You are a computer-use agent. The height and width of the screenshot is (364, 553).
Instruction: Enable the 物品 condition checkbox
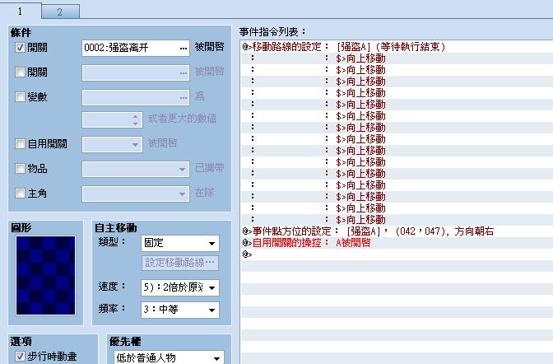point(20,168)
